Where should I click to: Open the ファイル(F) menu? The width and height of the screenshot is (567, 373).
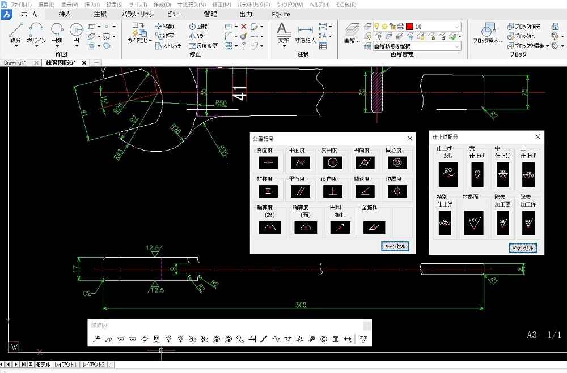tap(20, 5)
